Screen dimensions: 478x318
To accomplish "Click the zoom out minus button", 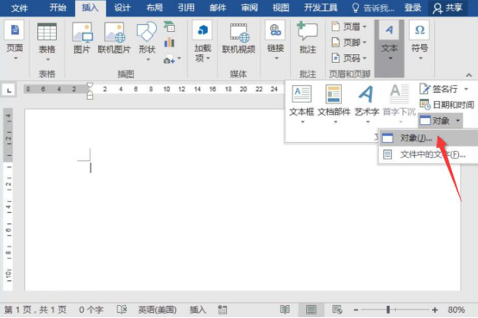I will pyautogui.click(x=355, y=310).
